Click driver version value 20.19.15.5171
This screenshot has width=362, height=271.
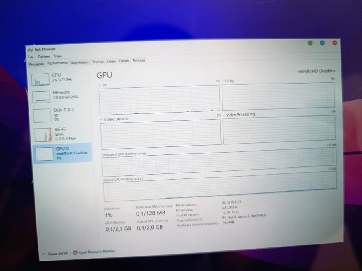[231, 202]
